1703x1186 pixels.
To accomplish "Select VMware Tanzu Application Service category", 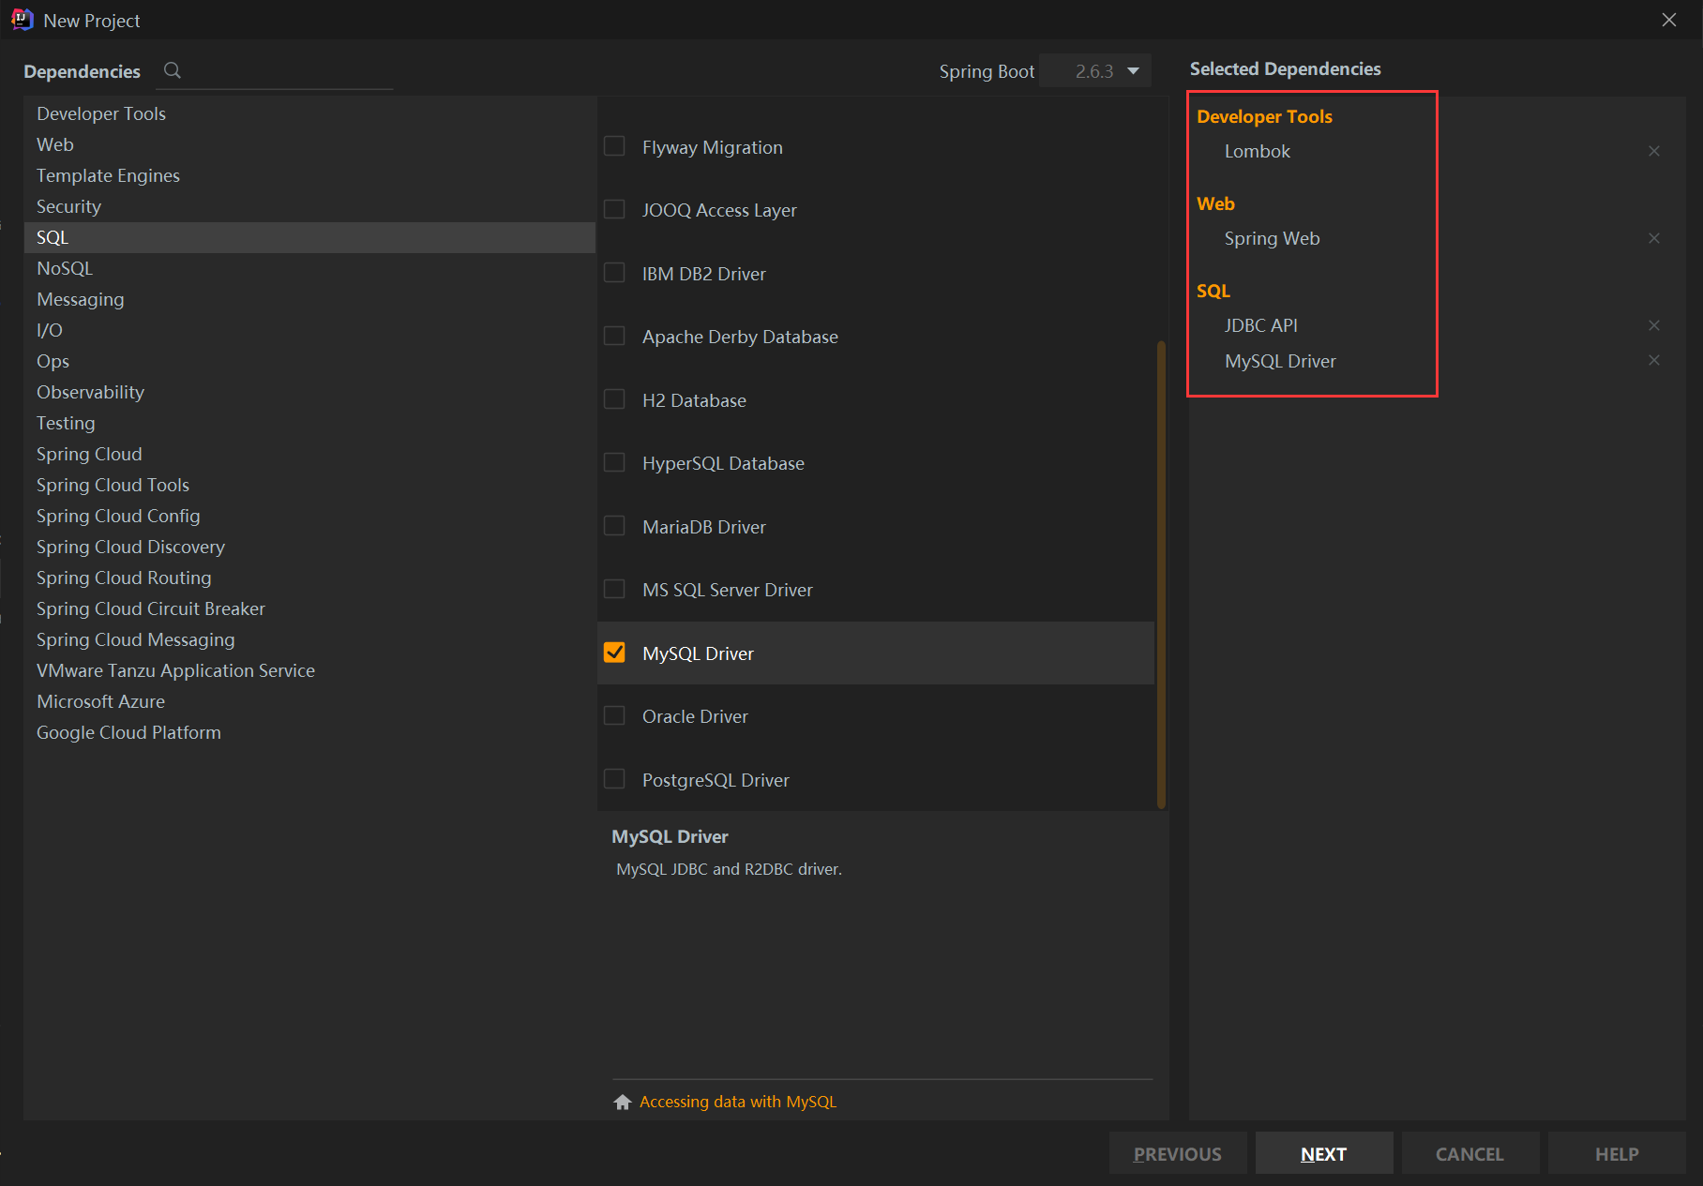I will click(x=309, y=670).
